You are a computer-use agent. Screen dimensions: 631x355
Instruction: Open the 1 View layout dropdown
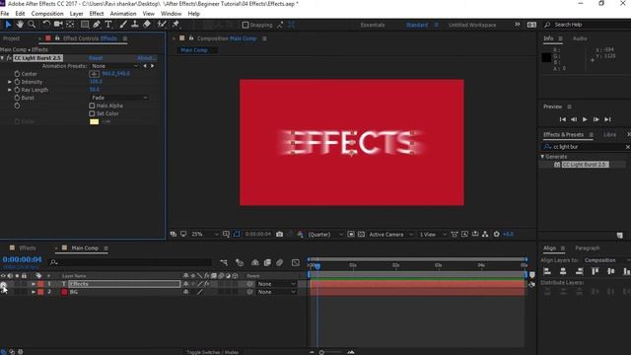pyautogui.click(x=433, y=234)
